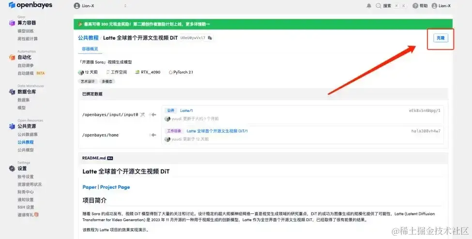Open 资源使用状况
472x239 pixels.
click(x=30, y=184)
